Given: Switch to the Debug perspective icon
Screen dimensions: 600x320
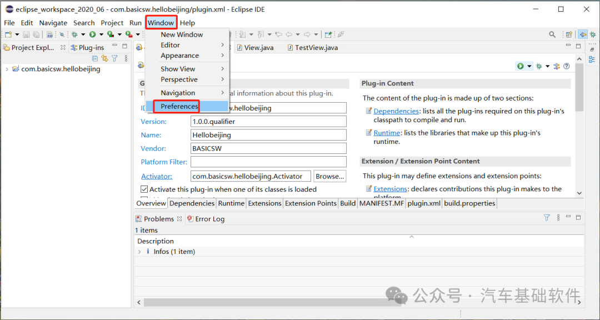Looking at the screenshot, I should coord(593,34).
